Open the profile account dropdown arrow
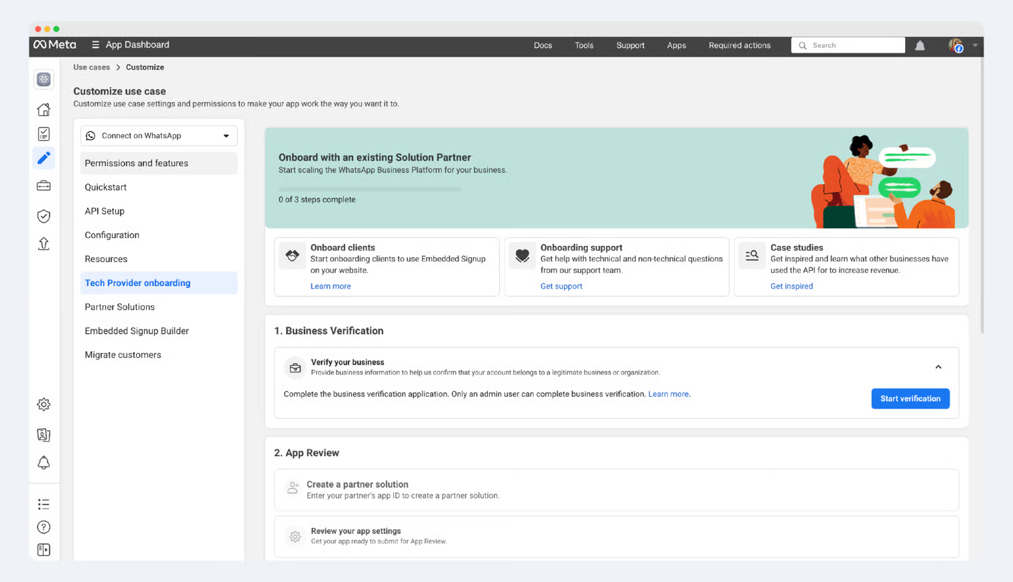This screenshot has height=582, width=1013. (x=975, y=45)
